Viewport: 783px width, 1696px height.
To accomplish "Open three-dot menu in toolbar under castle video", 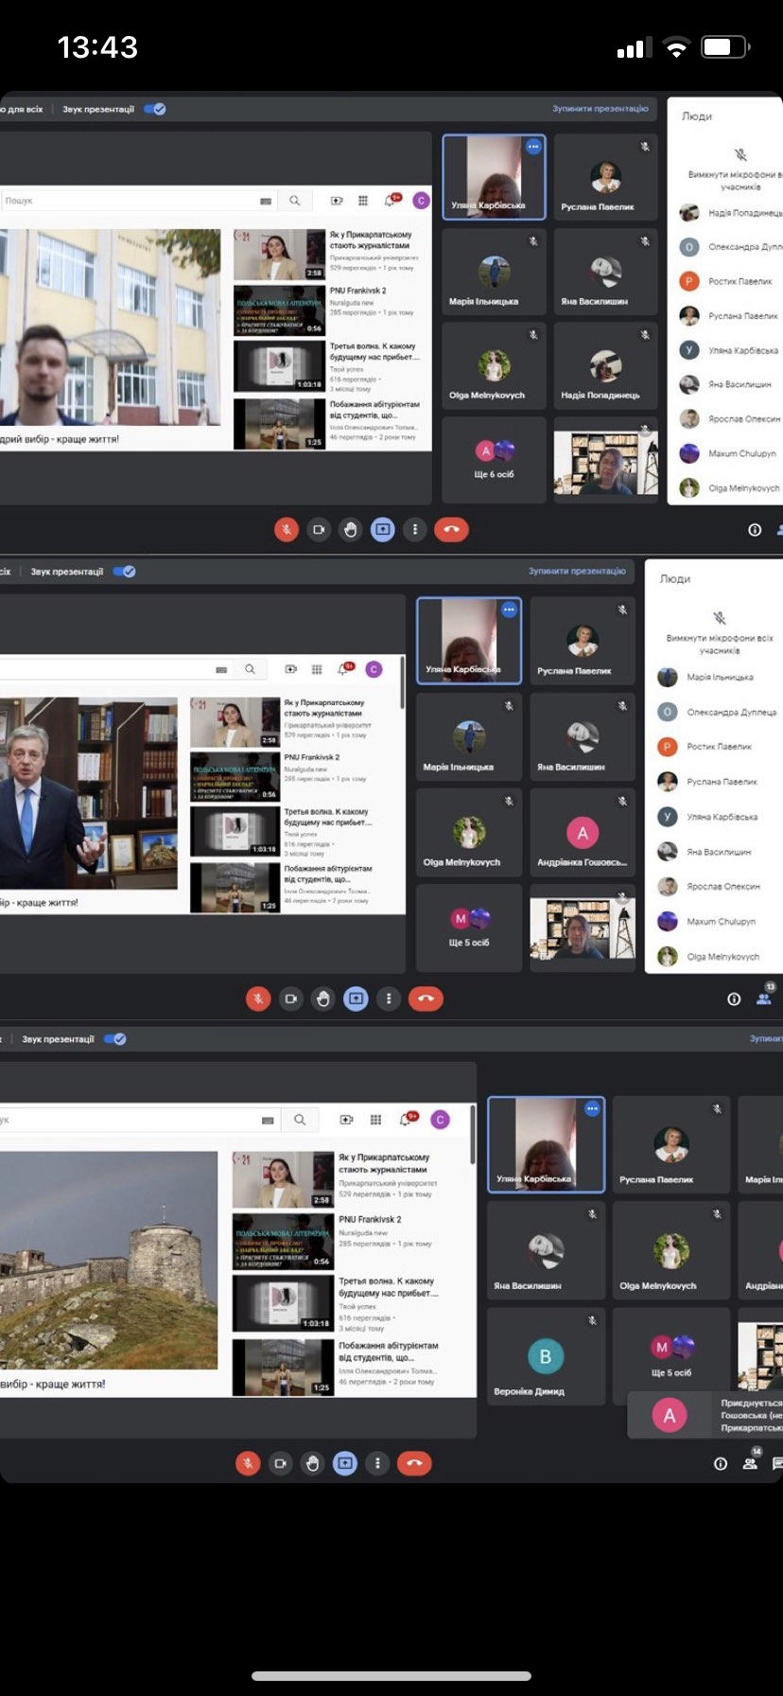I will click(x=377, y=1463).
